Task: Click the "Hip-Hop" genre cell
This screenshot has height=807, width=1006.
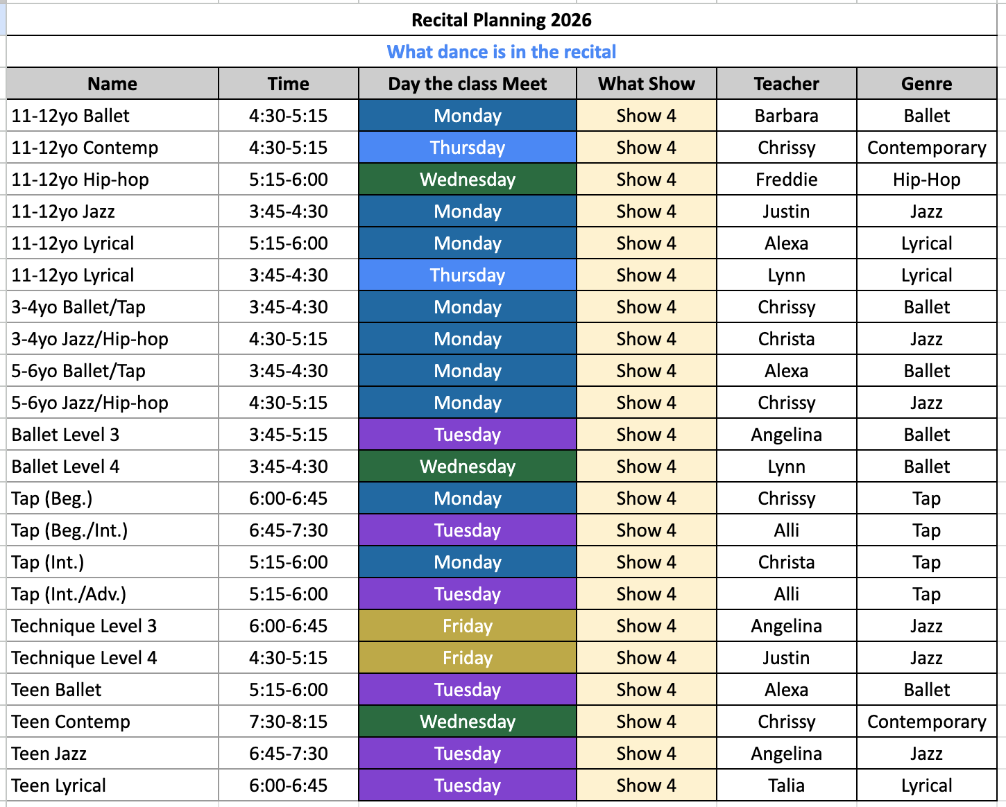Action: pos(926,180)
